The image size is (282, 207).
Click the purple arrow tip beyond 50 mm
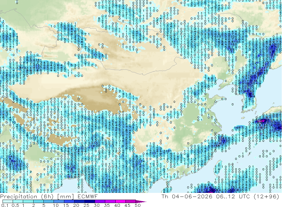141,202
